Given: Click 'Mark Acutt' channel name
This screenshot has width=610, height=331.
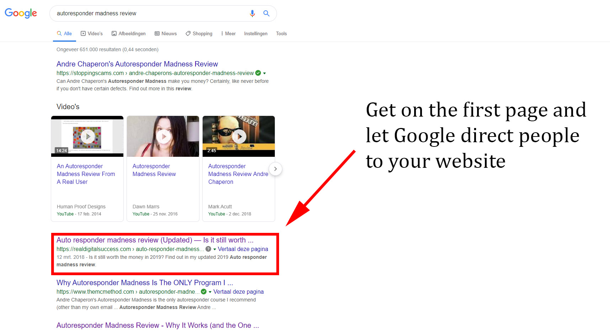Looking at the screenshot, I should tap(220, 207).
